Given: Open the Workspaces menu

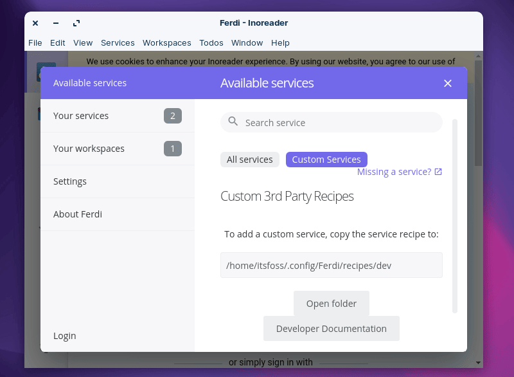Looking at the screenshot, I should click(x=166, y=43).
